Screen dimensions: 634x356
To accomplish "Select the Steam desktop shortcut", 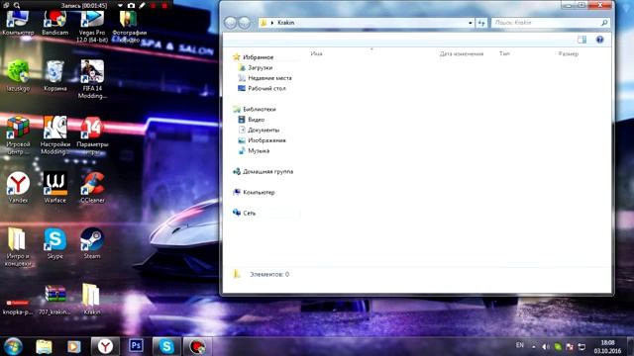I will coord(92,244).
